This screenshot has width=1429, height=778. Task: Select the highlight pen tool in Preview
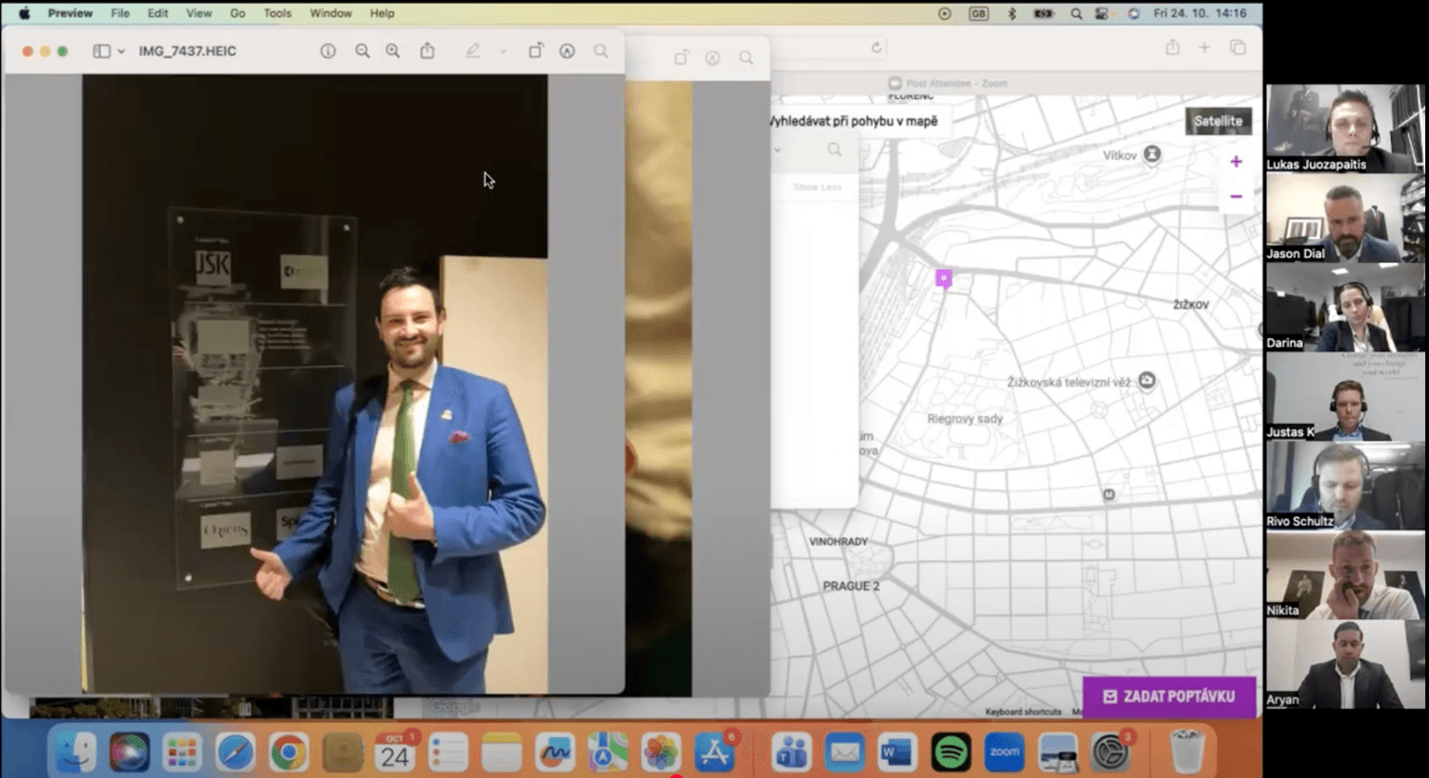click(x=473, y=51)
